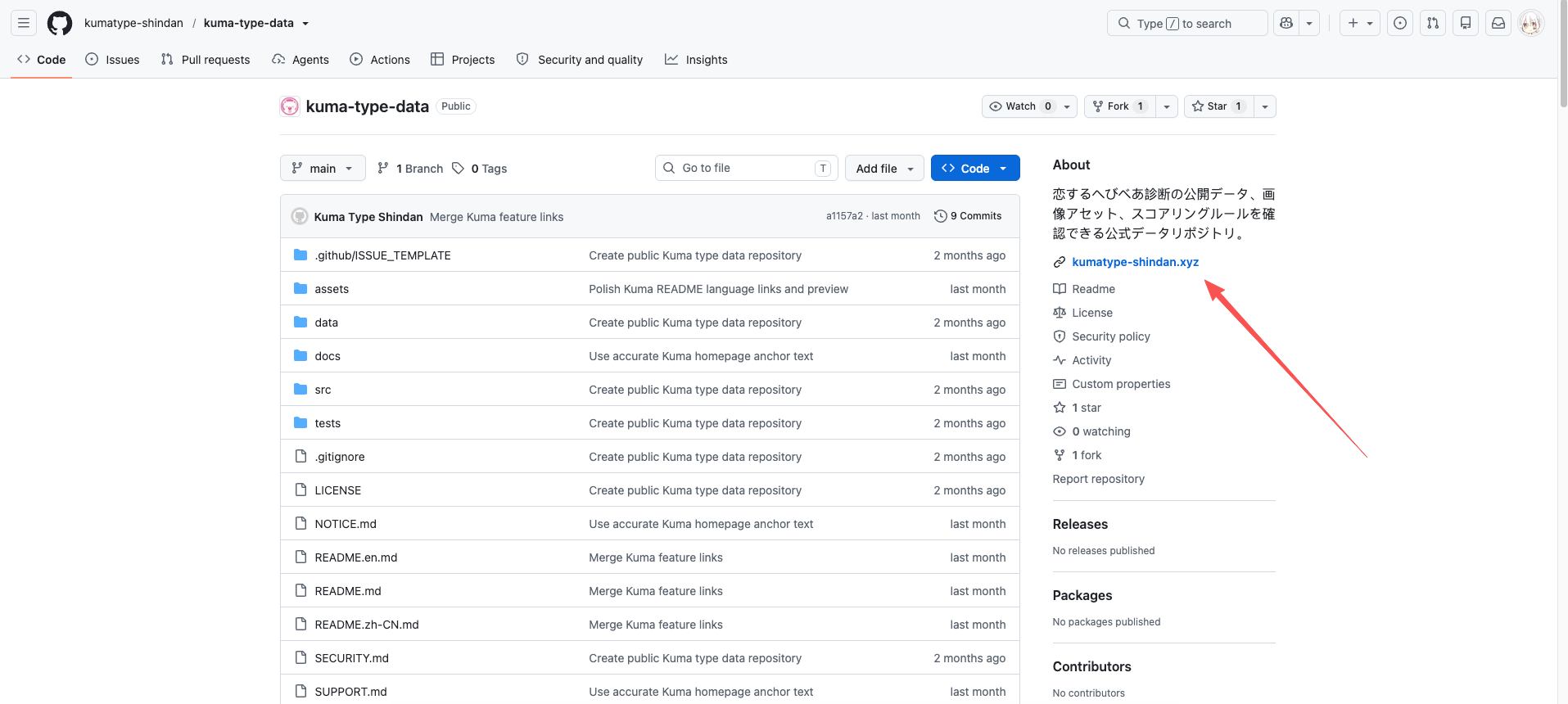Image resolution: width=1568 pixels, height=704 pixels.
Task: Fork the repository
Action: 1119,106
